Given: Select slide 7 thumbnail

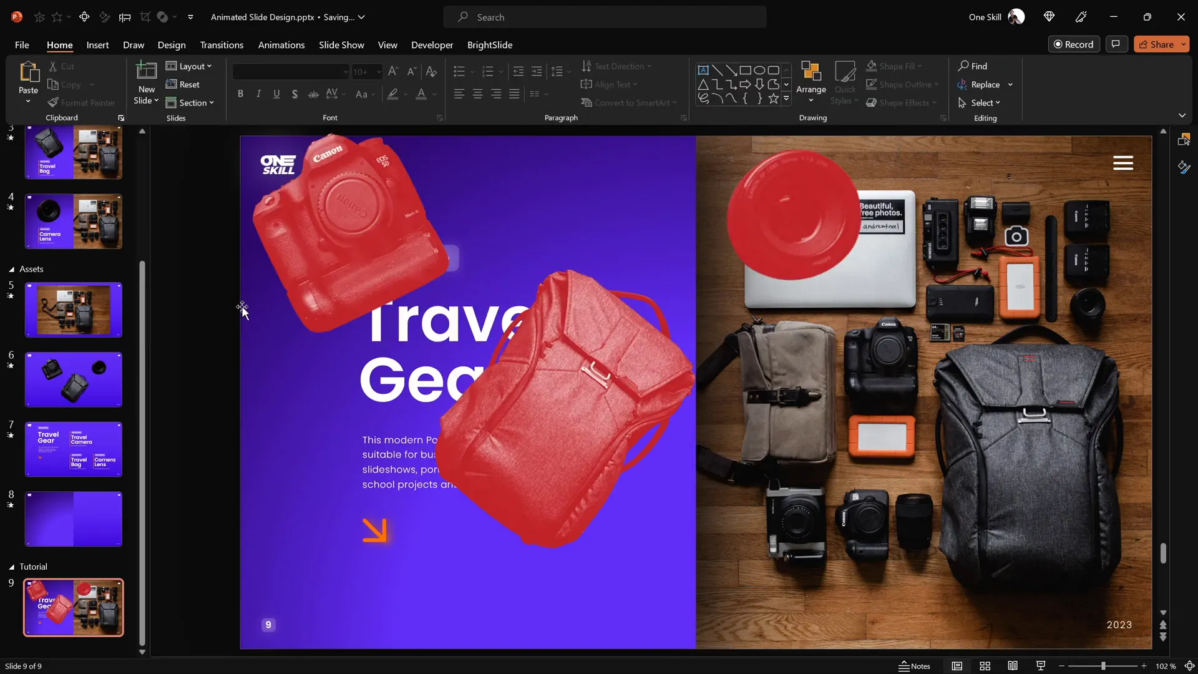Looking at the screenshot, I should coord(74,449).
